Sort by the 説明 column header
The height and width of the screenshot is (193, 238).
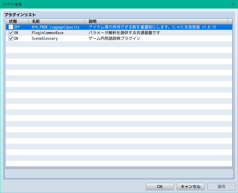(x=156, y=21)
